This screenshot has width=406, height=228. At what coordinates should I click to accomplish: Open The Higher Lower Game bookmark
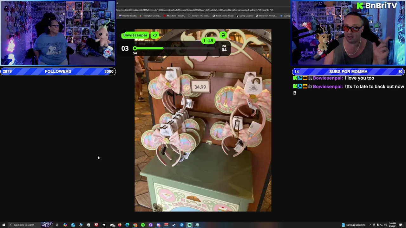150,16
